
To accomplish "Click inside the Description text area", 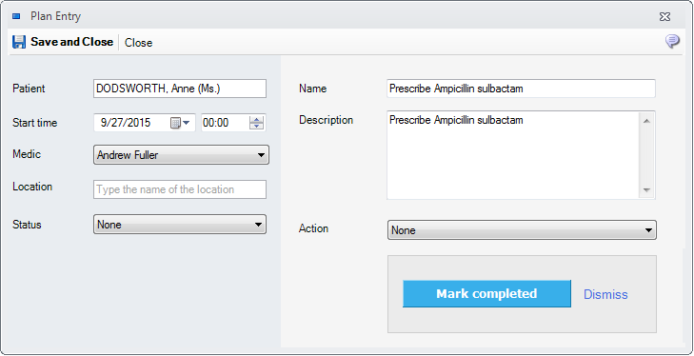I will [513, 155].
